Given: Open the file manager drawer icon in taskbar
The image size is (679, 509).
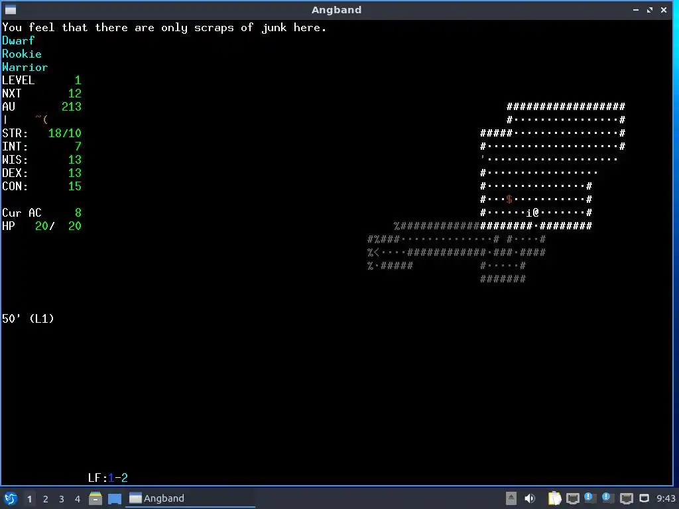Looking at the screenshot, I should tap(95, 498).
